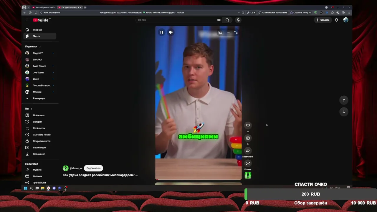
Task: Open OBS Studio from the taskbar
Action: click(x=65, y=188)
